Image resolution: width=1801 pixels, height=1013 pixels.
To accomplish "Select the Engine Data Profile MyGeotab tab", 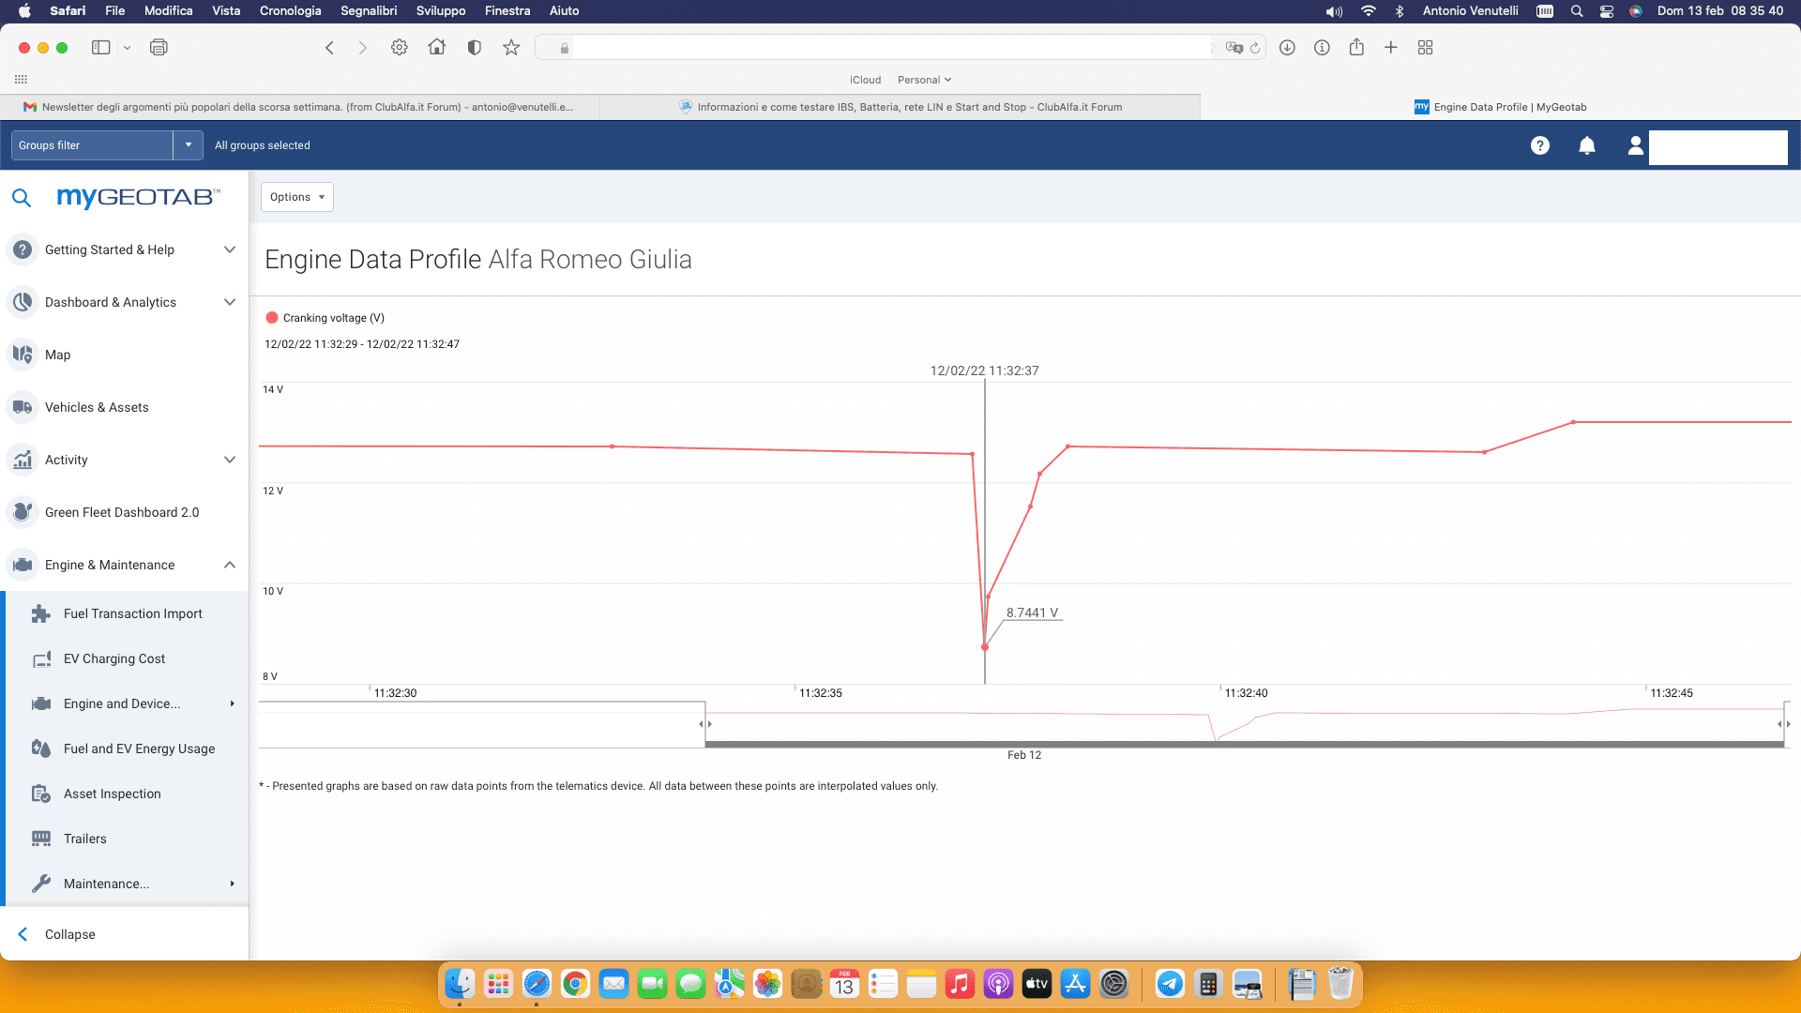I will coord(1501,107).
